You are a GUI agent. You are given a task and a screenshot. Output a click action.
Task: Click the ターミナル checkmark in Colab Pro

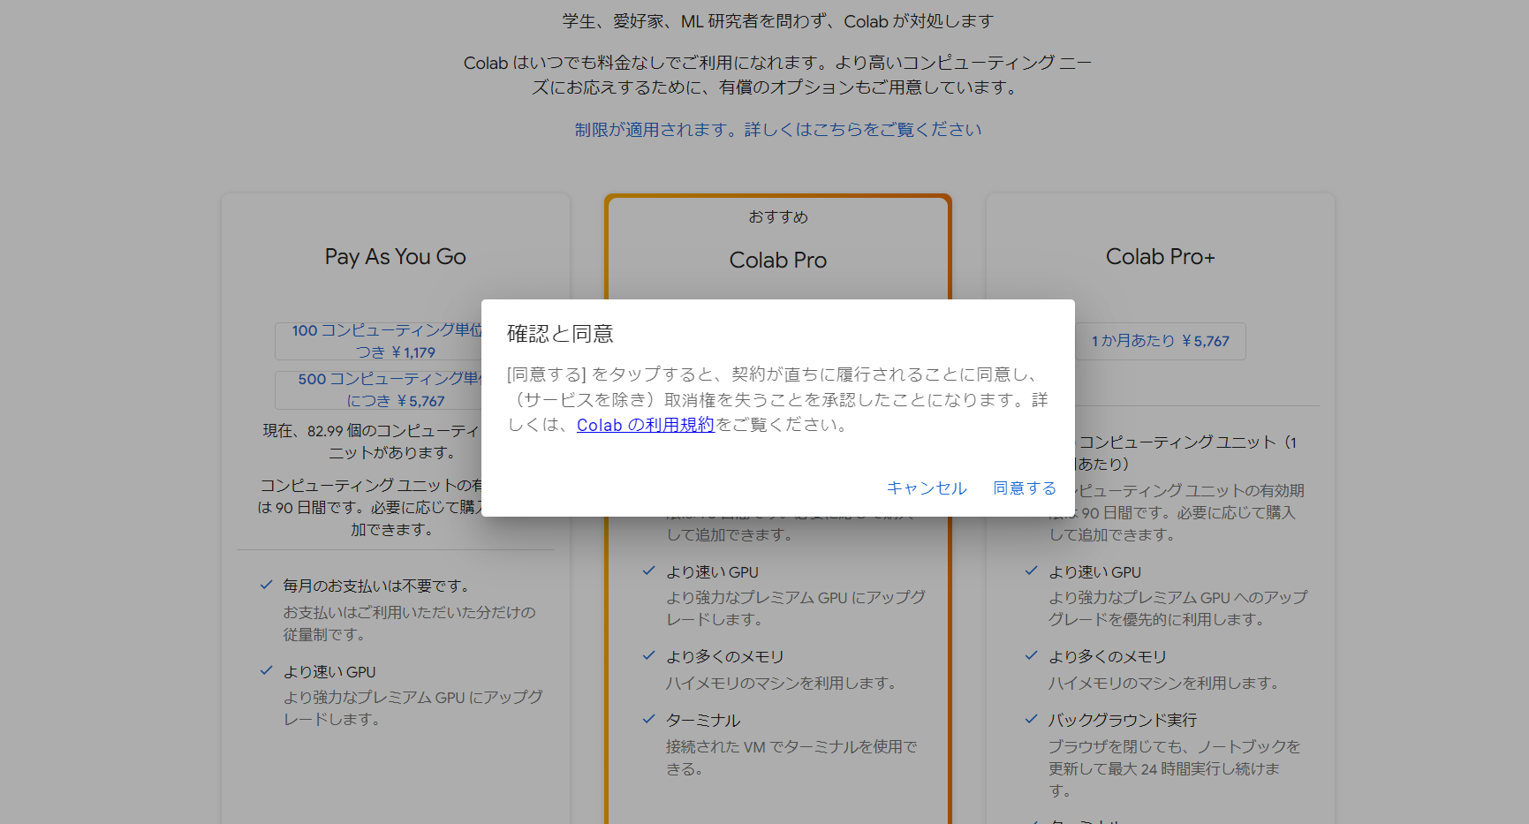tap(649, 719)
